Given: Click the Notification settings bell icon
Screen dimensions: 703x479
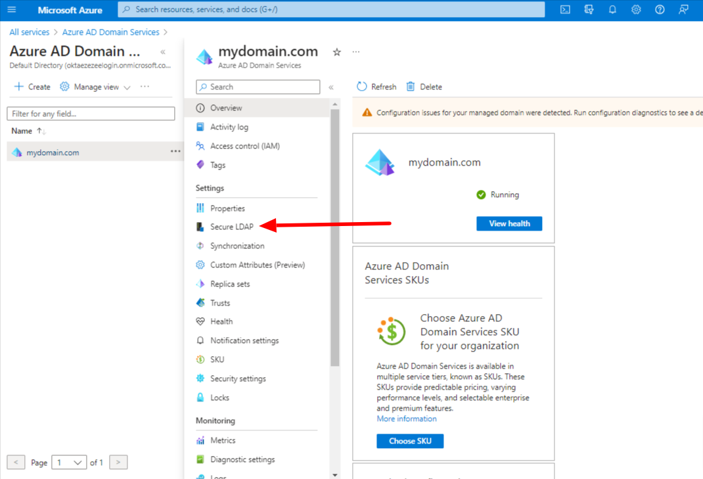Looking at the screenshot, I should (x=200, y=340).
